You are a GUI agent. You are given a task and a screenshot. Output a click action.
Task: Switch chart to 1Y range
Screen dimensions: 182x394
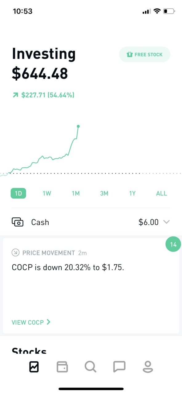pyautogui.click(x=132, y=193)
